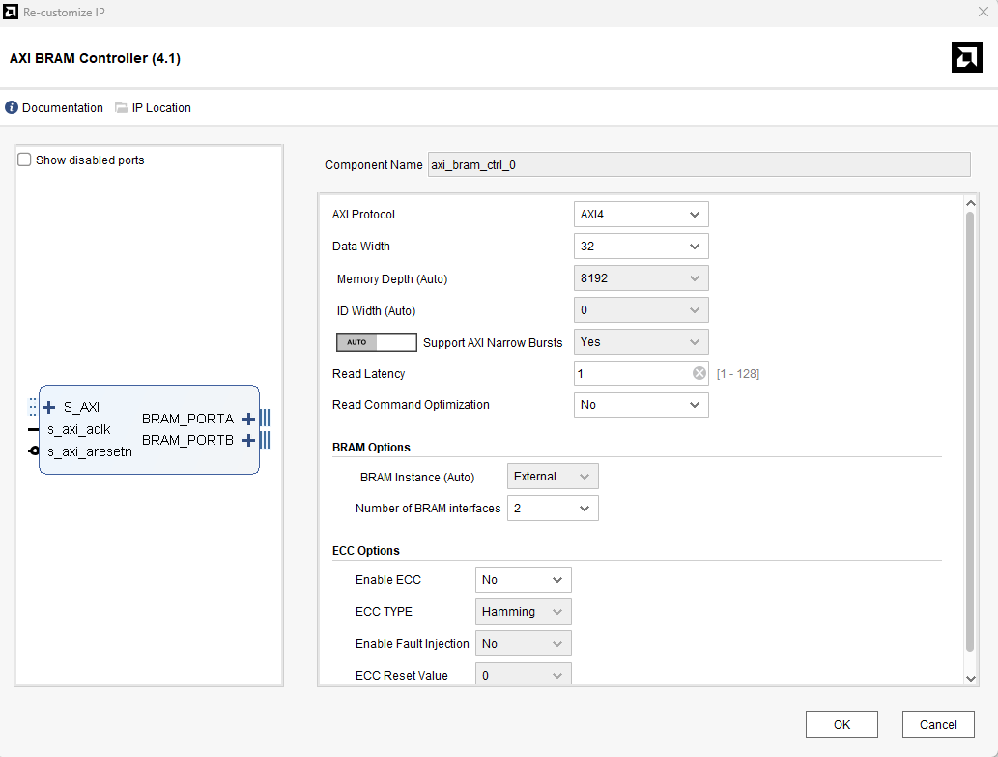Open the Data Width dropdown
This screenshot has height=757, width=998.
coord(641,247)
